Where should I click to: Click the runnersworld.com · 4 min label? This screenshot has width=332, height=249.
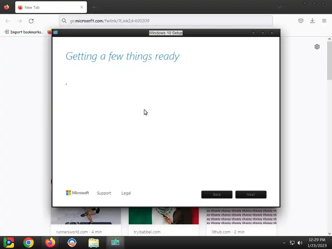tap(79, 232)
